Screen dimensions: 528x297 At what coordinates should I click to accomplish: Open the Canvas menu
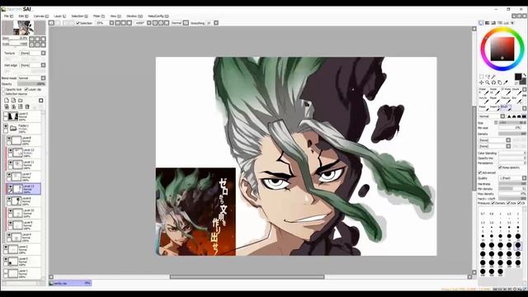(41, 16)
